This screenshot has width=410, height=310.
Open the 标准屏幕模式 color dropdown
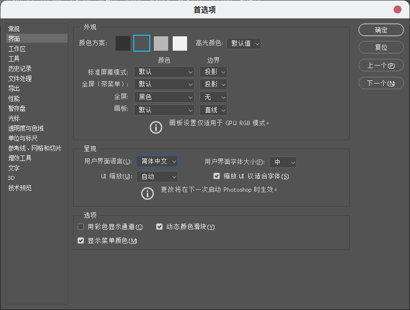tap(164, 72)
